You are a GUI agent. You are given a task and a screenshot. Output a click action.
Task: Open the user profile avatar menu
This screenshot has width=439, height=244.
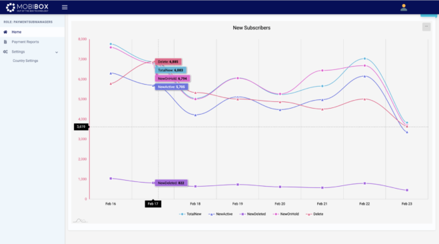pyautogui.click(x=404, y=7)
